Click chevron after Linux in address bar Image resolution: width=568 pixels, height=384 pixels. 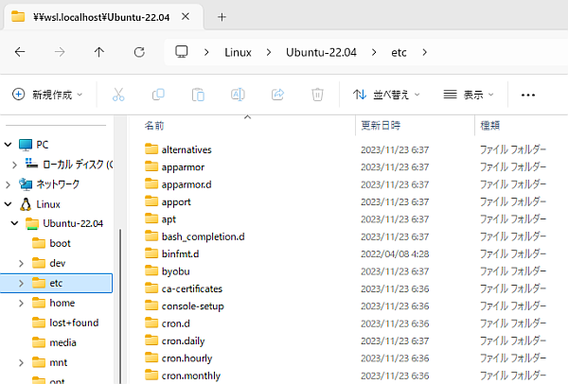pos(269,52)
